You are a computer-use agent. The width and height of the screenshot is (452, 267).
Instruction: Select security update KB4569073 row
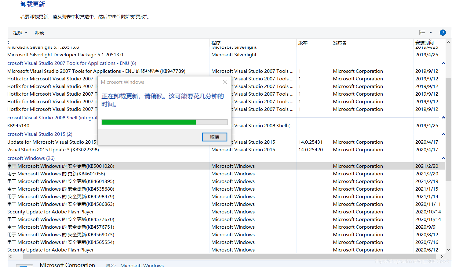pos(226,235)
